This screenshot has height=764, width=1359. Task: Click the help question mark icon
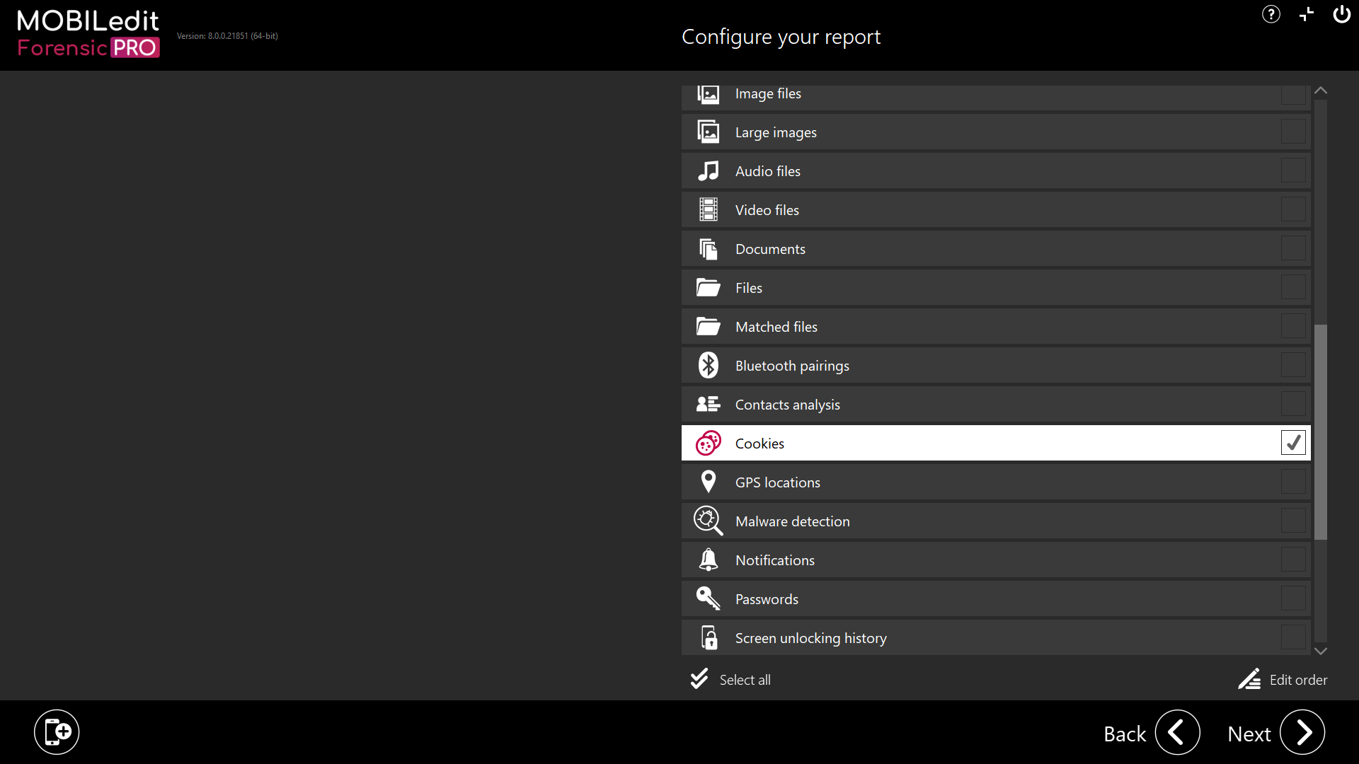1271,14
